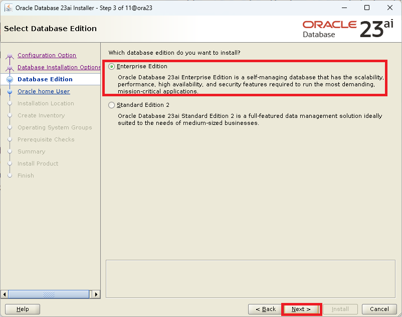This screenshot has width=402, height=317.
Task: Click the Summary step text
Action: (x=31, y=151)
